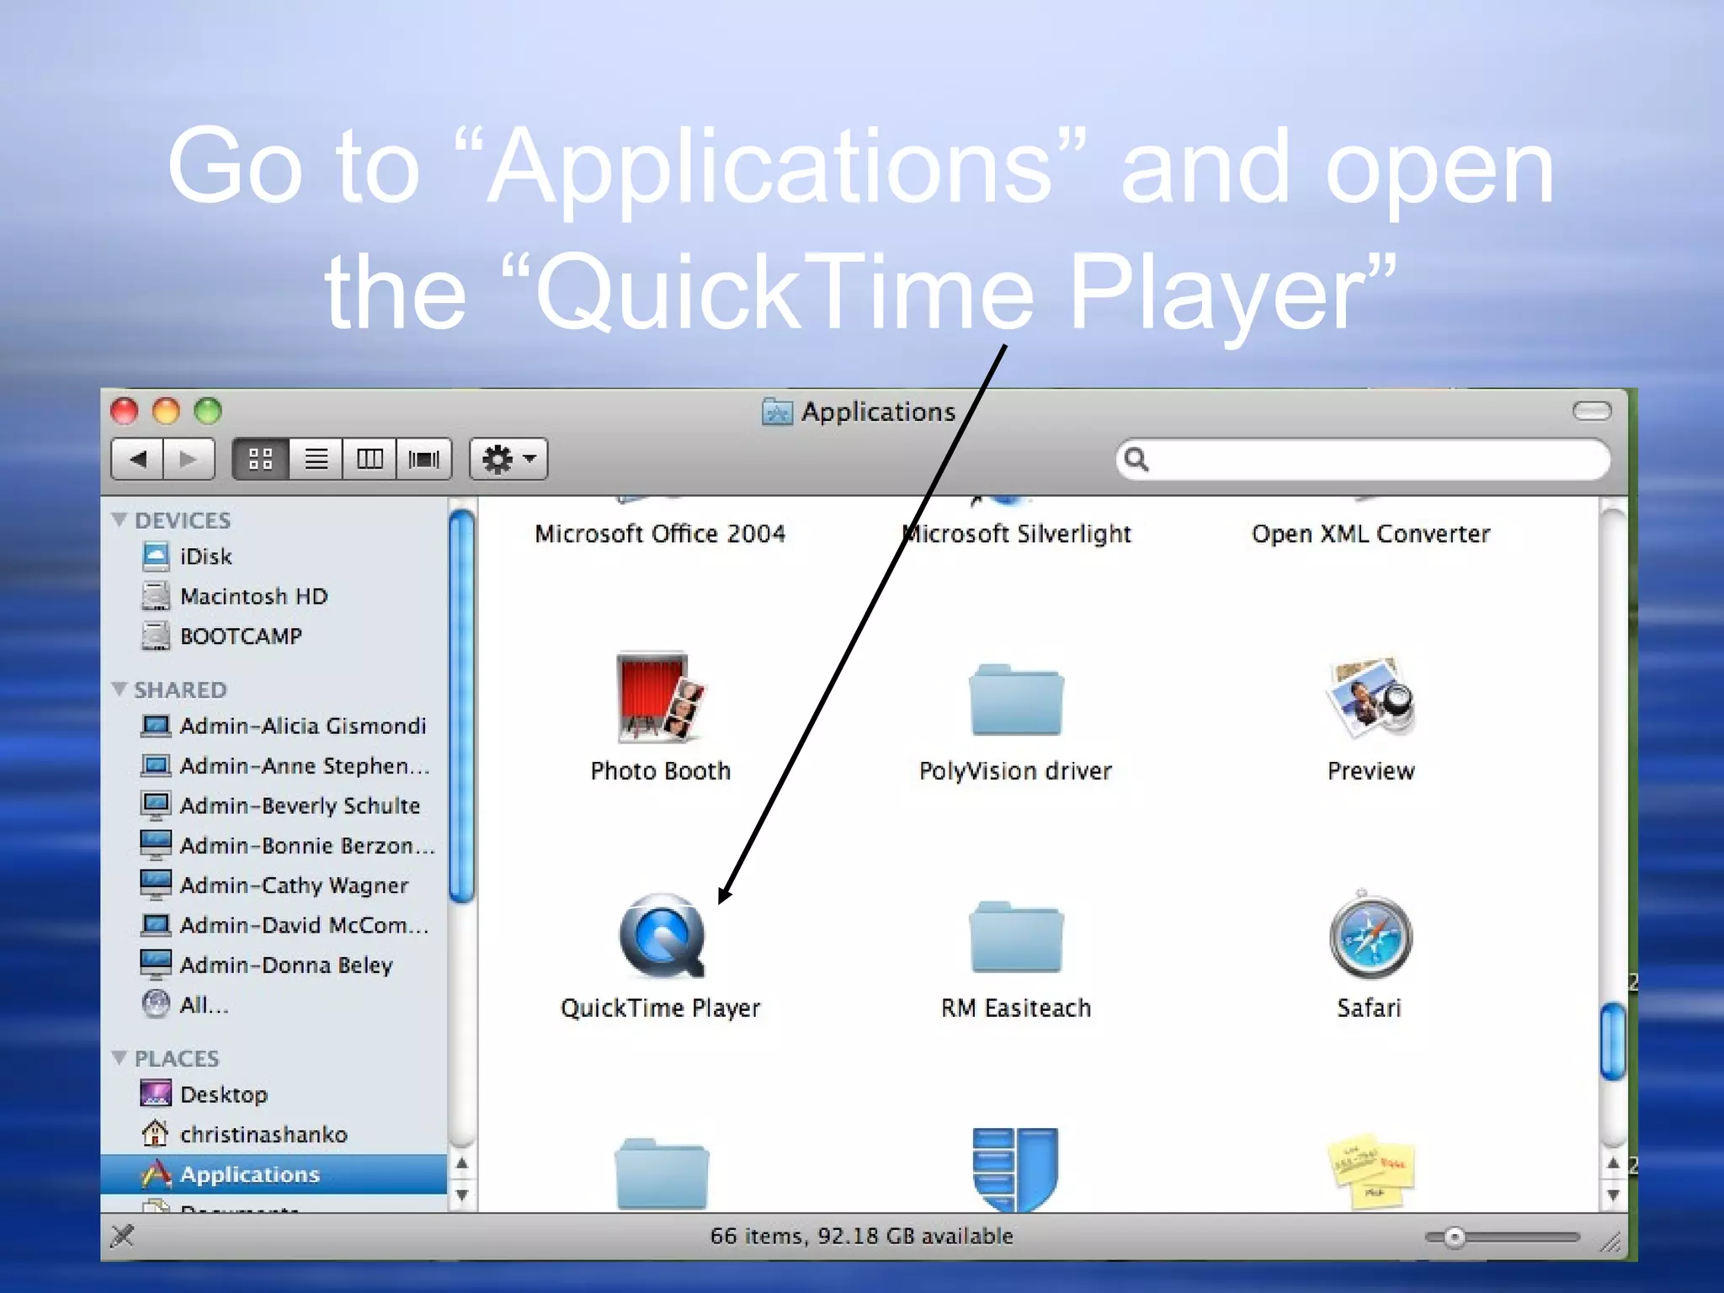Open the QuickTime Player application icon
1724x1293 pixels.
click(x=662, y=936)
